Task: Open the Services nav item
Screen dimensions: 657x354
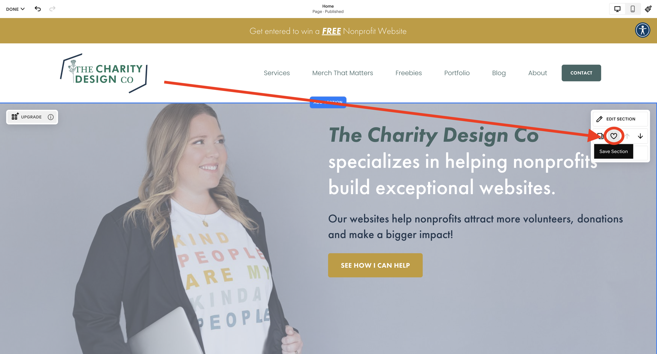Action: point(277,73)
